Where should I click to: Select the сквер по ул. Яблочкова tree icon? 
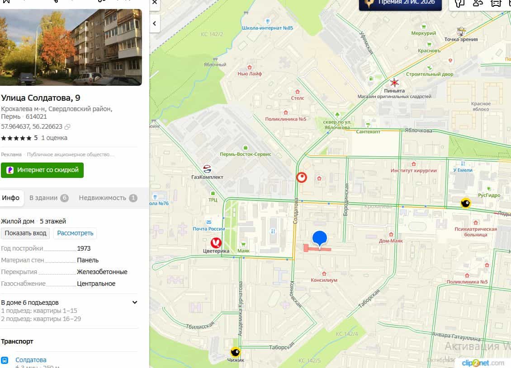tap(337, 115)
